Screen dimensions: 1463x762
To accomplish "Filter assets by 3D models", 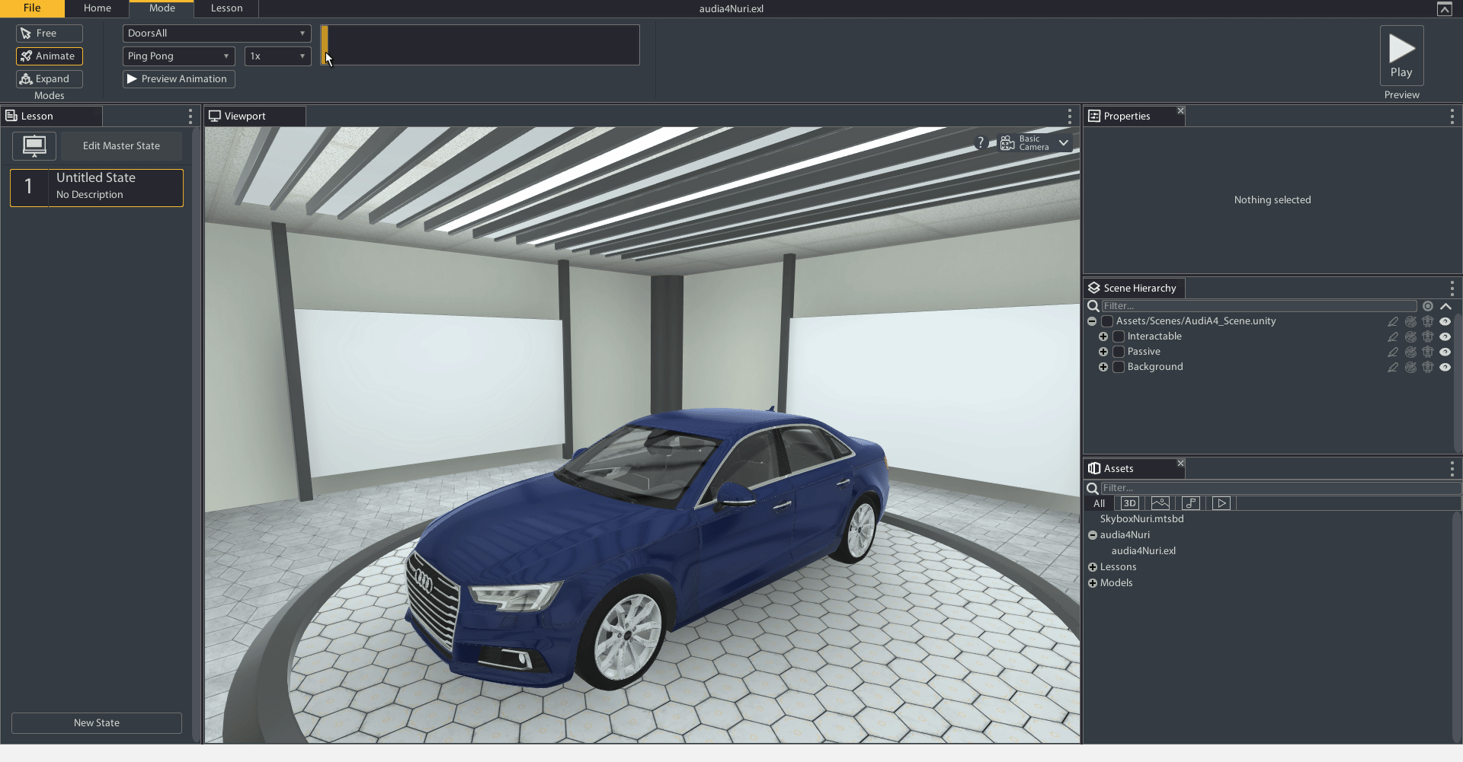I will pos(1129,504).
